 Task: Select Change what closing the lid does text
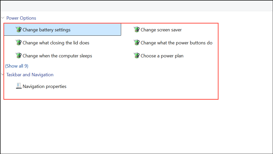click(x=56, y=43)
